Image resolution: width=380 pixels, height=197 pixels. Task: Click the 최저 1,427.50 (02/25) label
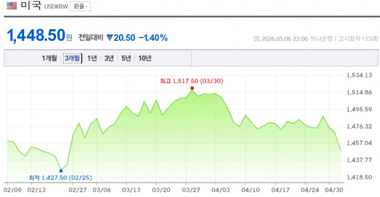click(x=61, y=178)
